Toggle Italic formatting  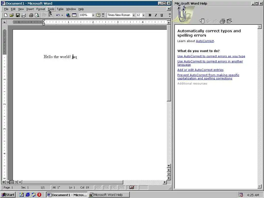click(x=156, y=15)
